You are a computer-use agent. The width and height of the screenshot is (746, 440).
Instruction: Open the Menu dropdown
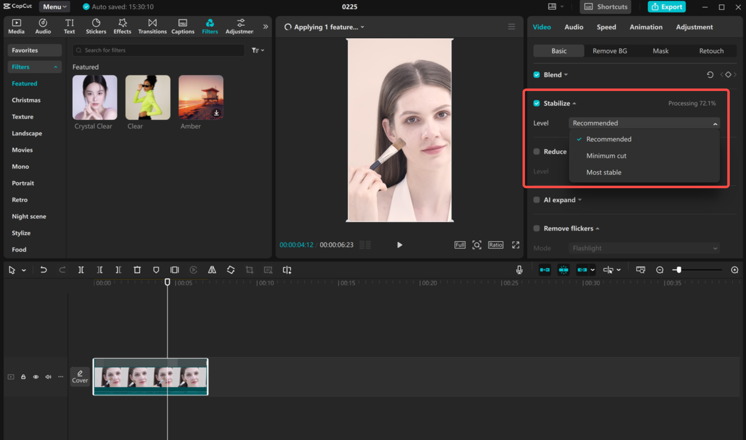55,7
